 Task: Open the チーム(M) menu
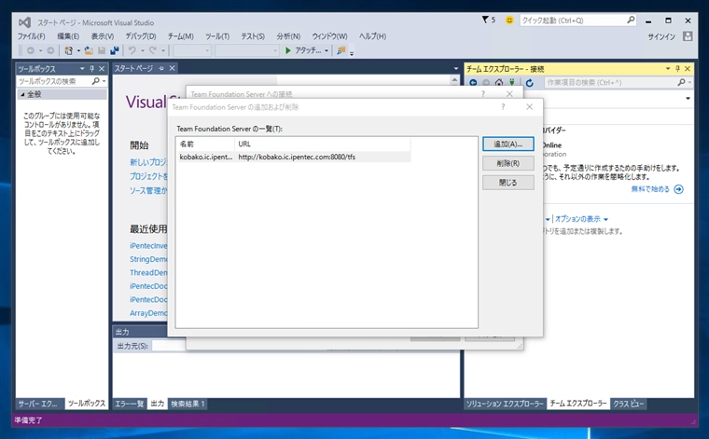click(x=180, y=36)
